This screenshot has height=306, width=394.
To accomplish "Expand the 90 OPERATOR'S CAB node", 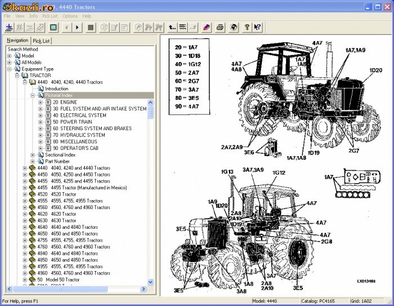I will (40, 148).
